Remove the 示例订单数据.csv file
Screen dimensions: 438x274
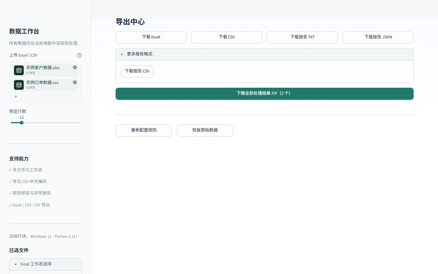[75, 82]
